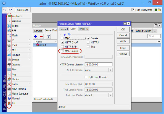Expand the IP submenu arrow
This screenshot has width=164, height=114.
tap(29, 40)
